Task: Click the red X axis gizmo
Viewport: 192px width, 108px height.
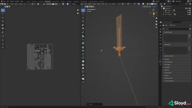Action: coord(150,13)
